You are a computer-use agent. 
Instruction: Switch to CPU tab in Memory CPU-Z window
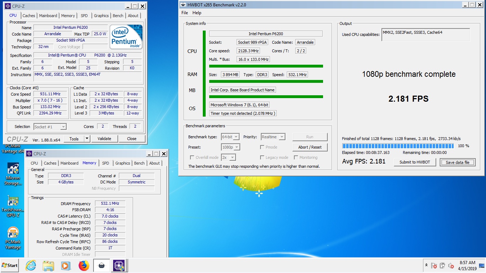(35, 163)
